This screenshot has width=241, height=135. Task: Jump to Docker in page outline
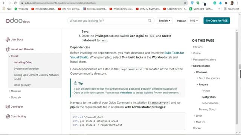197,128
